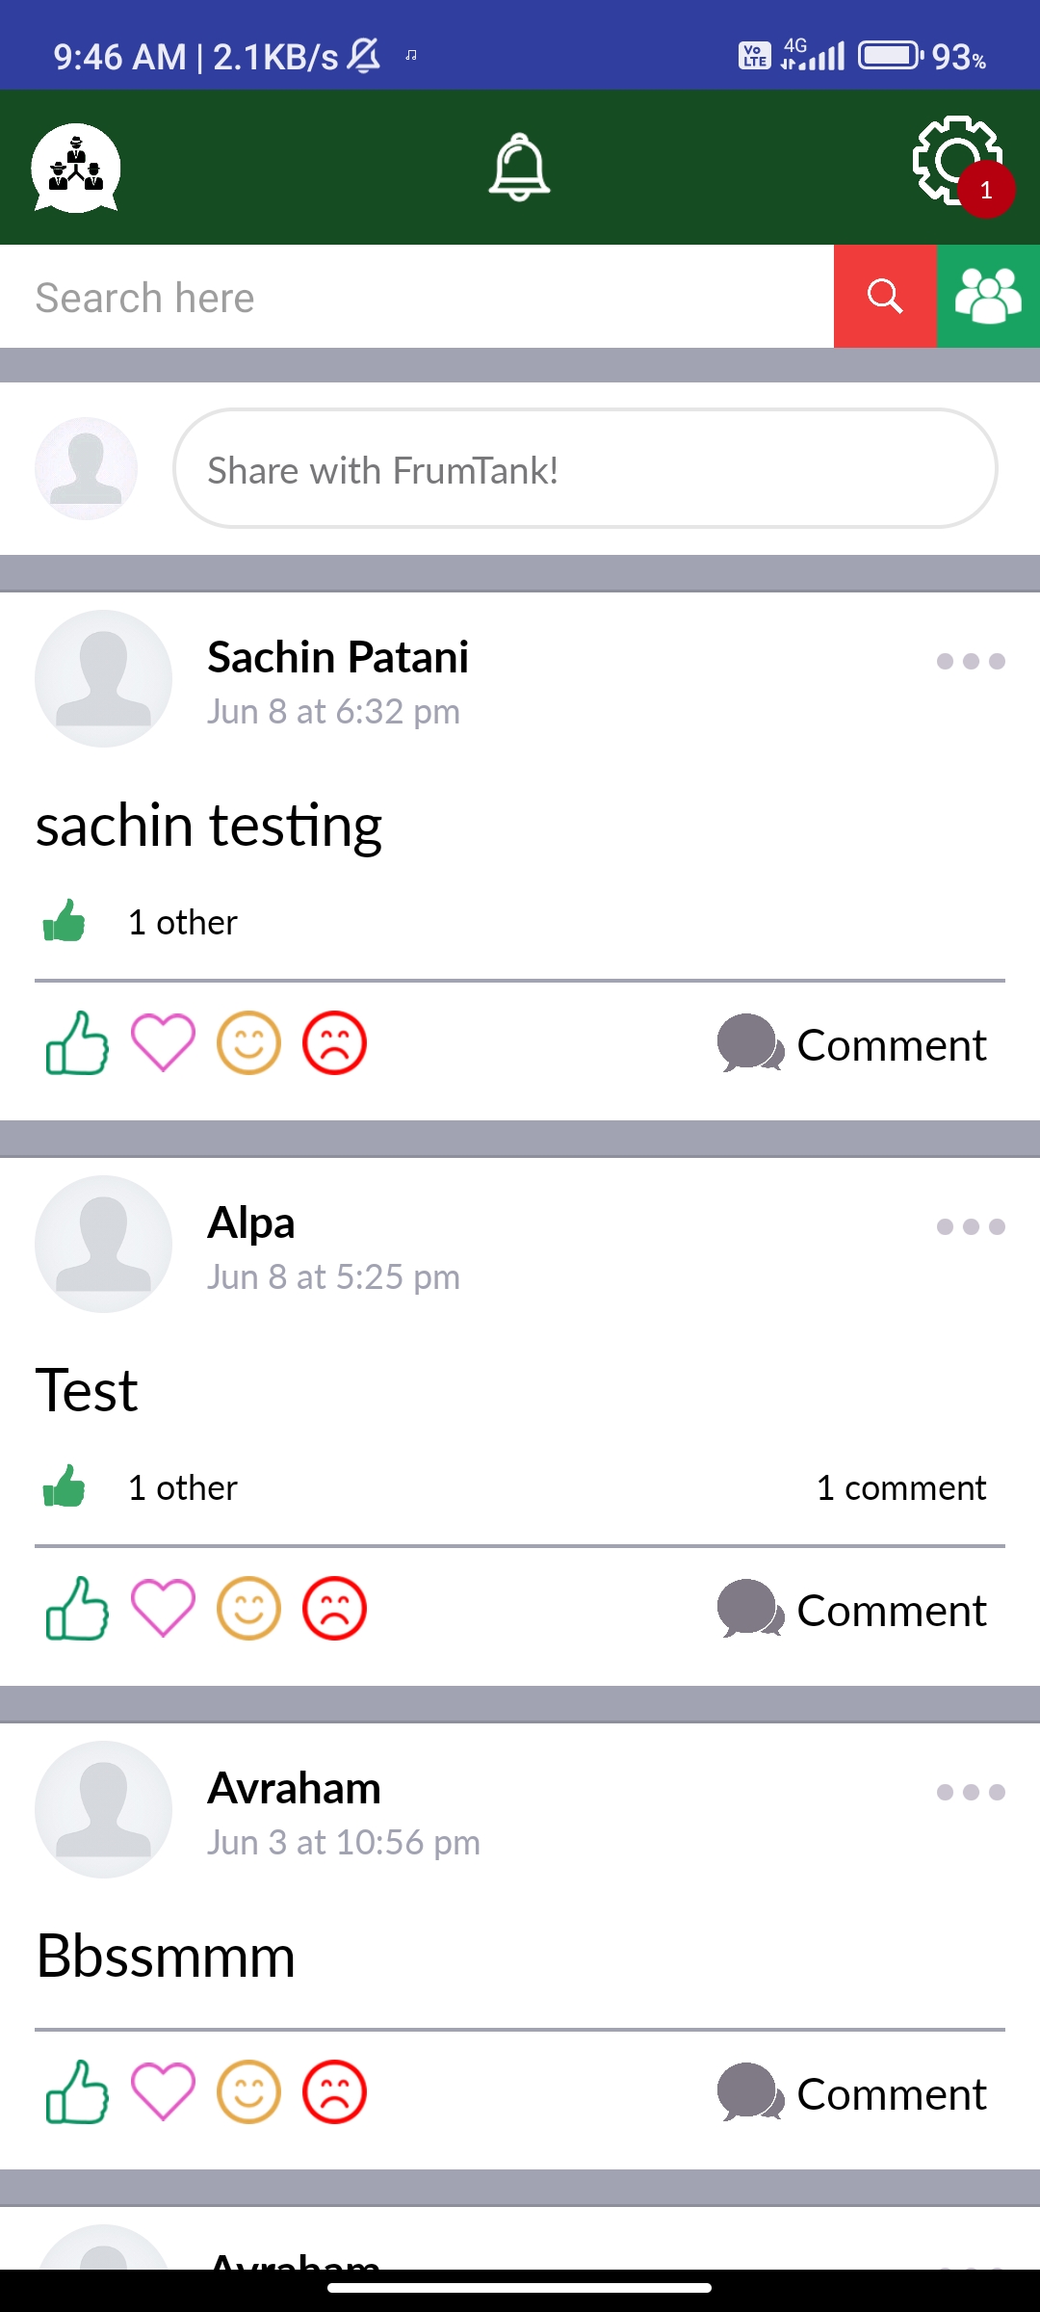Viewport: 1040px width, 2312px height.
Task: Open the notifications bell icon
Action: (519, 167)
